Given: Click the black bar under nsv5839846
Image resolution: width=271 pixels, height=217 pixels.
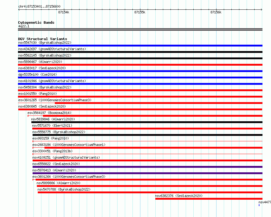Looking at the screenshot, I should 147,122.
